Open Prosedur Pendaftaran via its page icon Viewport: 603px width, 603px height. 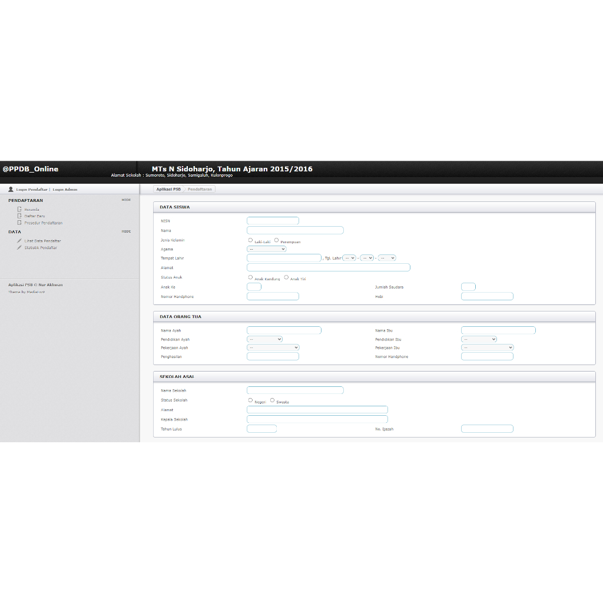(x=19, y=223)
